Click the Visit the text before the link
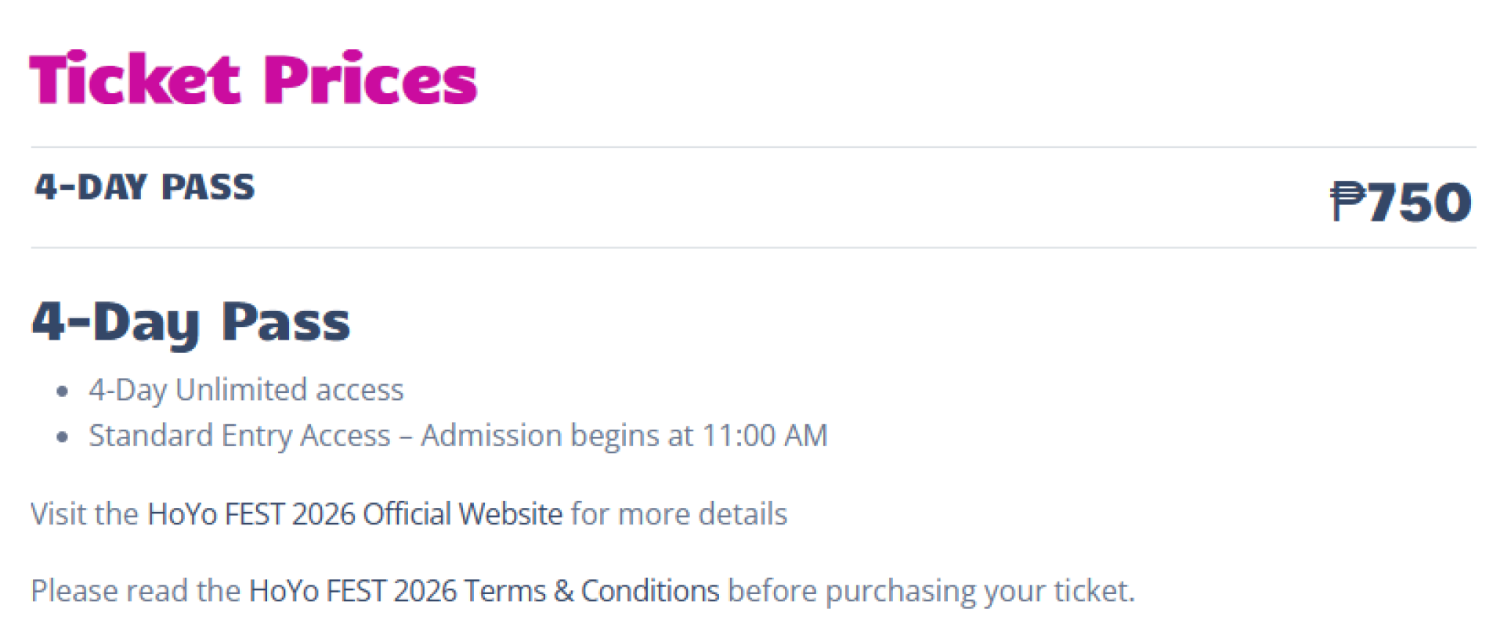The width and height of the screenshot is (1504, 627). pos(85,514)
